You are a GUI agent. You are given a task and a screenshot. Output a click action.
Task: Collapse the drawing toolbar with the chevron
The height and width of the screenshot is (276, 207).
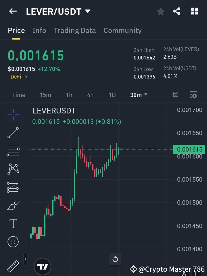(x=26, y=259)
